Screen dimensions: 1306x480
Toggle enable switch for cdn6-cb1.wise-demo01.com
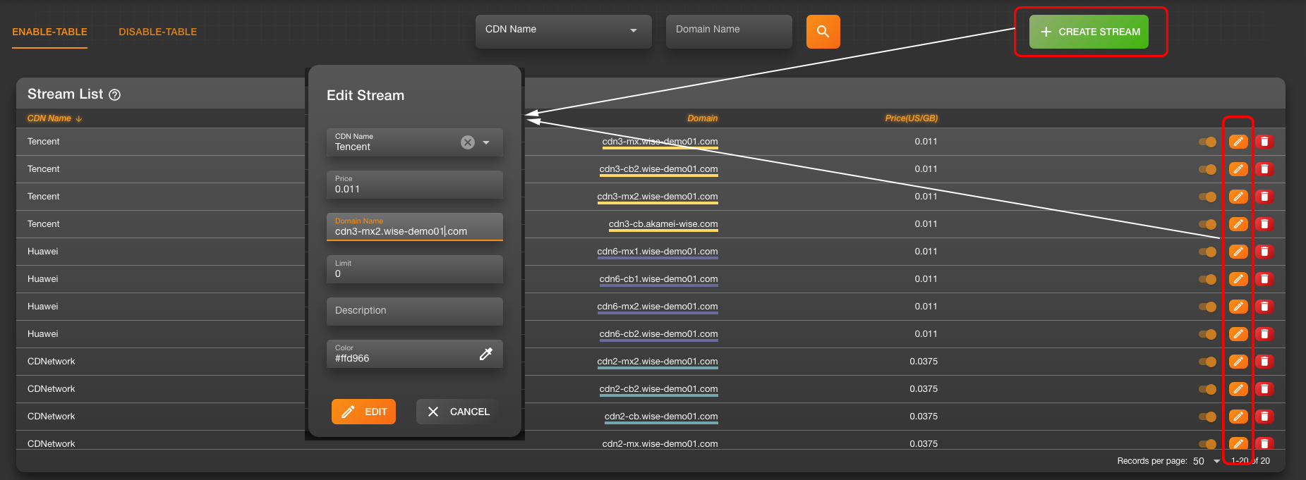tap(1207, 279)
